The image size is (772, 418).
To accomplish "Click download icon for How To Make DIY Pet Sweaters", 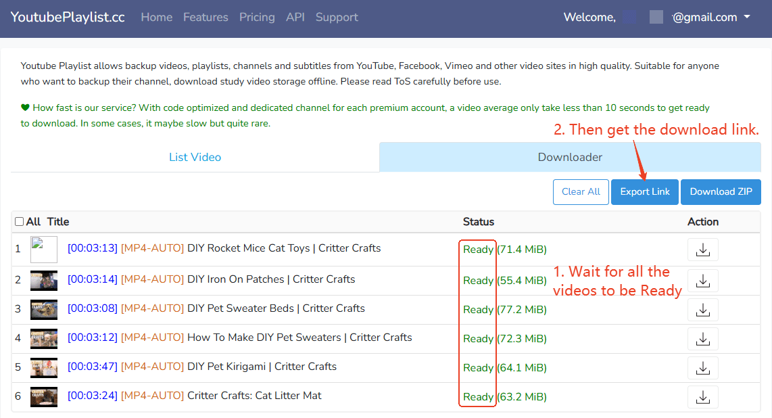I will (x=702, y=339).
